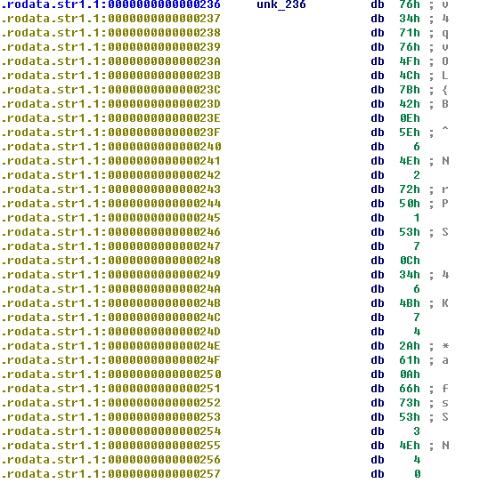The height and width of the screenshot is (483, 488).
Task: Select byte value 72h
Action: (x=410, y=189)
